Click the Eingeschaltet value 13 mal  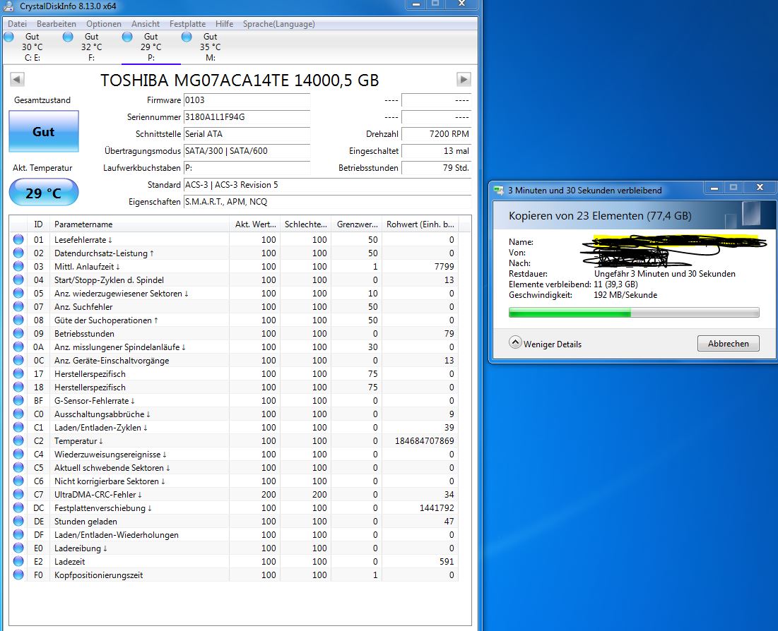click(x=436, y=150)
